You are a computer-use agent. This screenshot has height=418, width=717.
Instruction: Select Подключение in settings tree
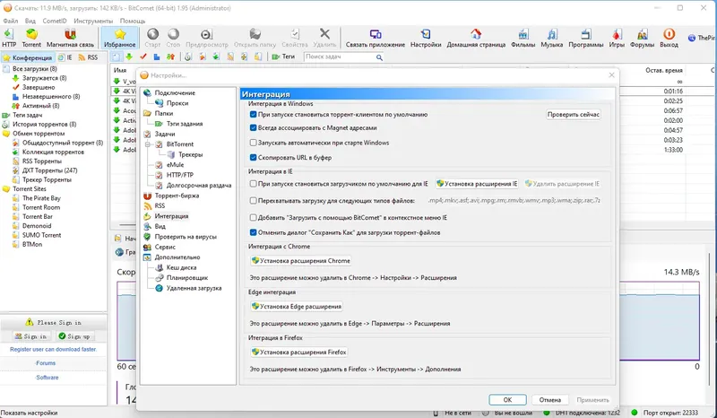[x=175, y=92]
